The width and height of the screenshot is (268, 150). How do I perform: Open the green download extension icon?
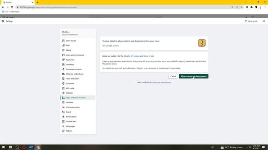pos(247,7)
